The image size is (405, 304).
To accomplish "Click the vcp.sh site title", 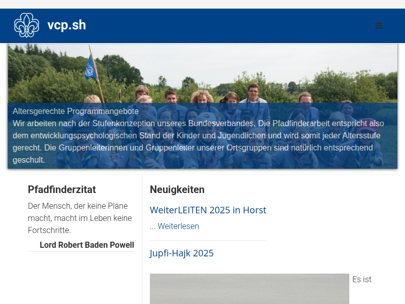I will pyautogui.click(x=66, y=25).
